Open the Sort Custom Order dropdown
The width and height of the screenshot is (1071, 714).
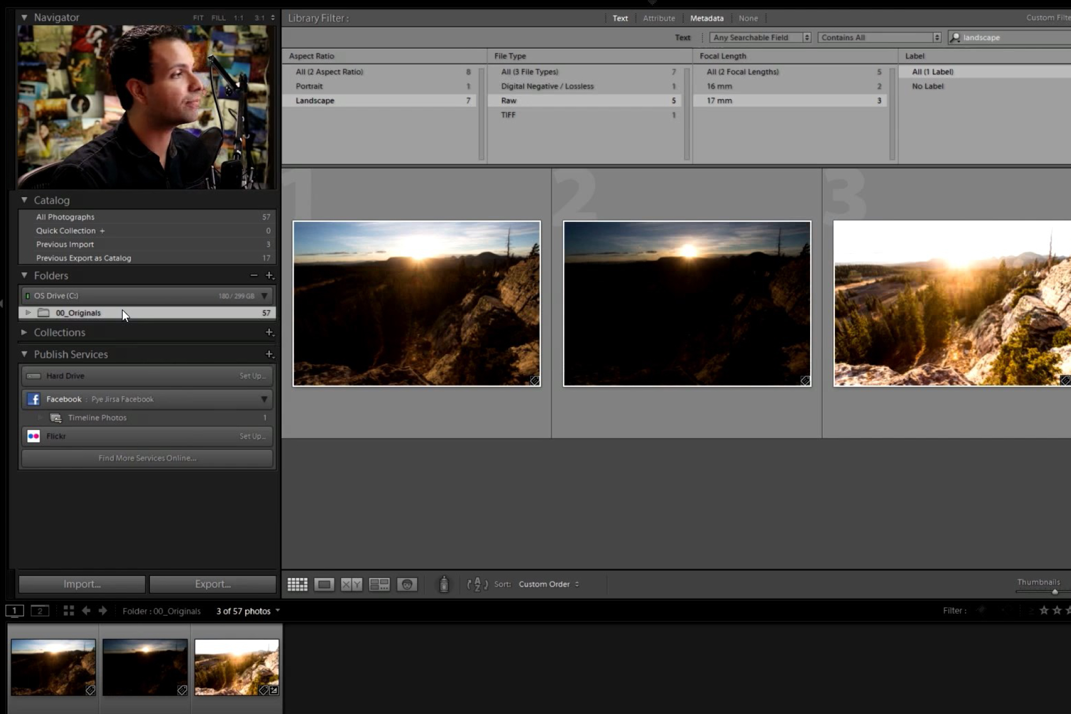(x=549, y=584)
